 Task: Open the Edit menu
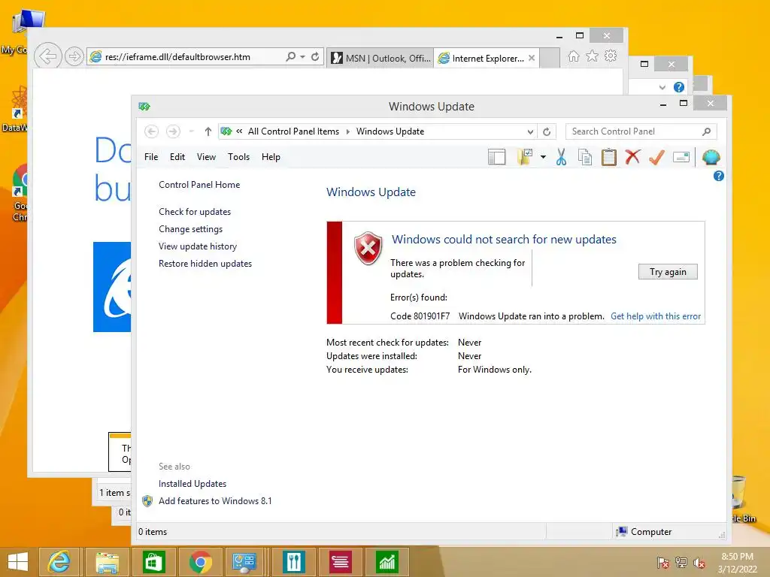(177, 157)
